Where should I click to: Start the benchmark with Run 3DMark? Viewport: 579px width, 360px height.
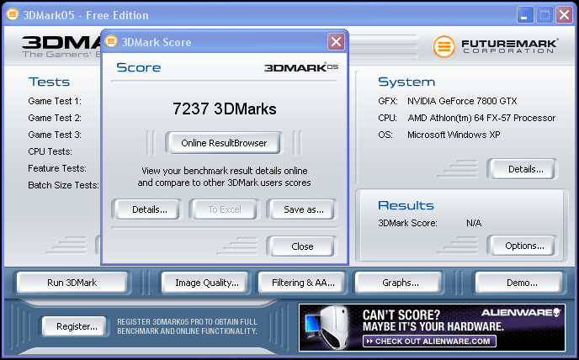tap(72, 283)
